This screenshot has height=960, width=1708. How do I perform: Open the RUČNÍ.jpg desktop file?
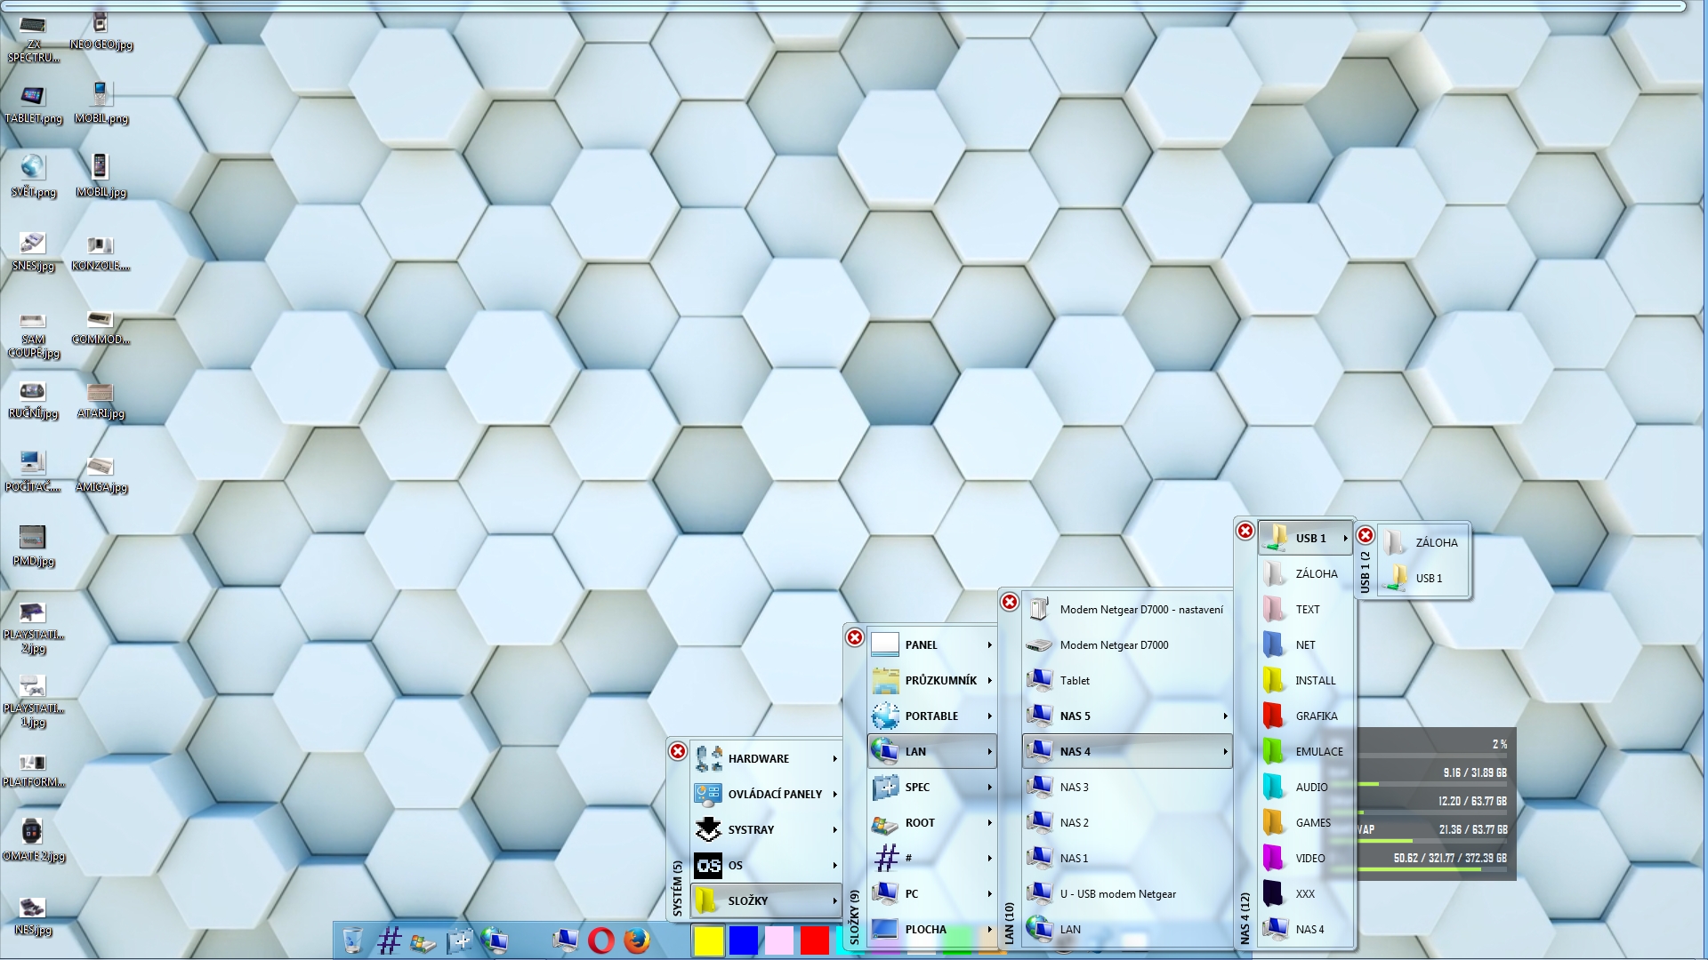pyautogui.click(x=33, y=398)
